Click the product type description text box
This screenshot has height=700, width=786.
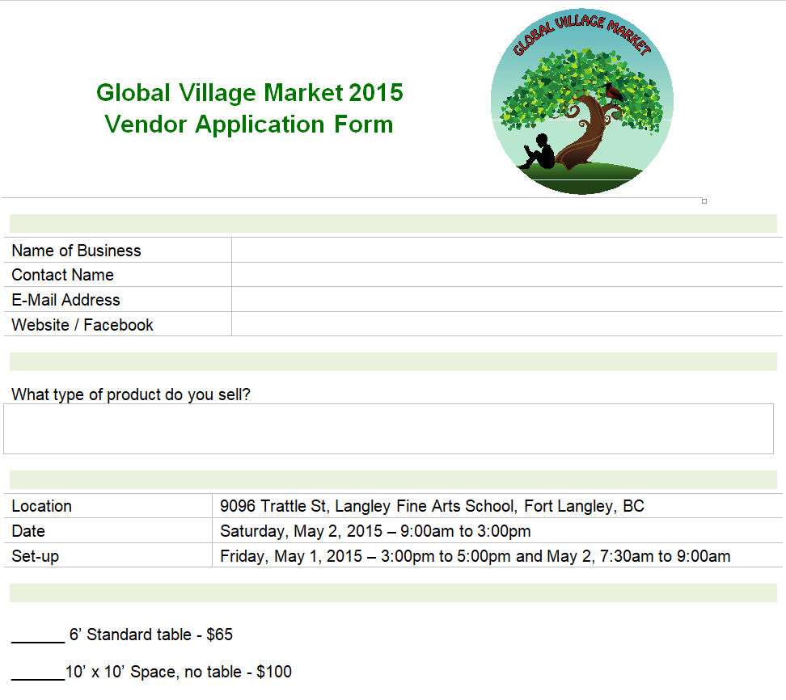[x=388, y=428]
